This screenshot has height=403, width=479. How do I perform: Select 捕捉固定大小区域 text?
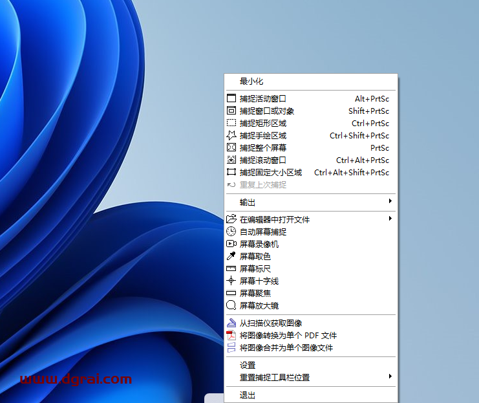[271, 173]
